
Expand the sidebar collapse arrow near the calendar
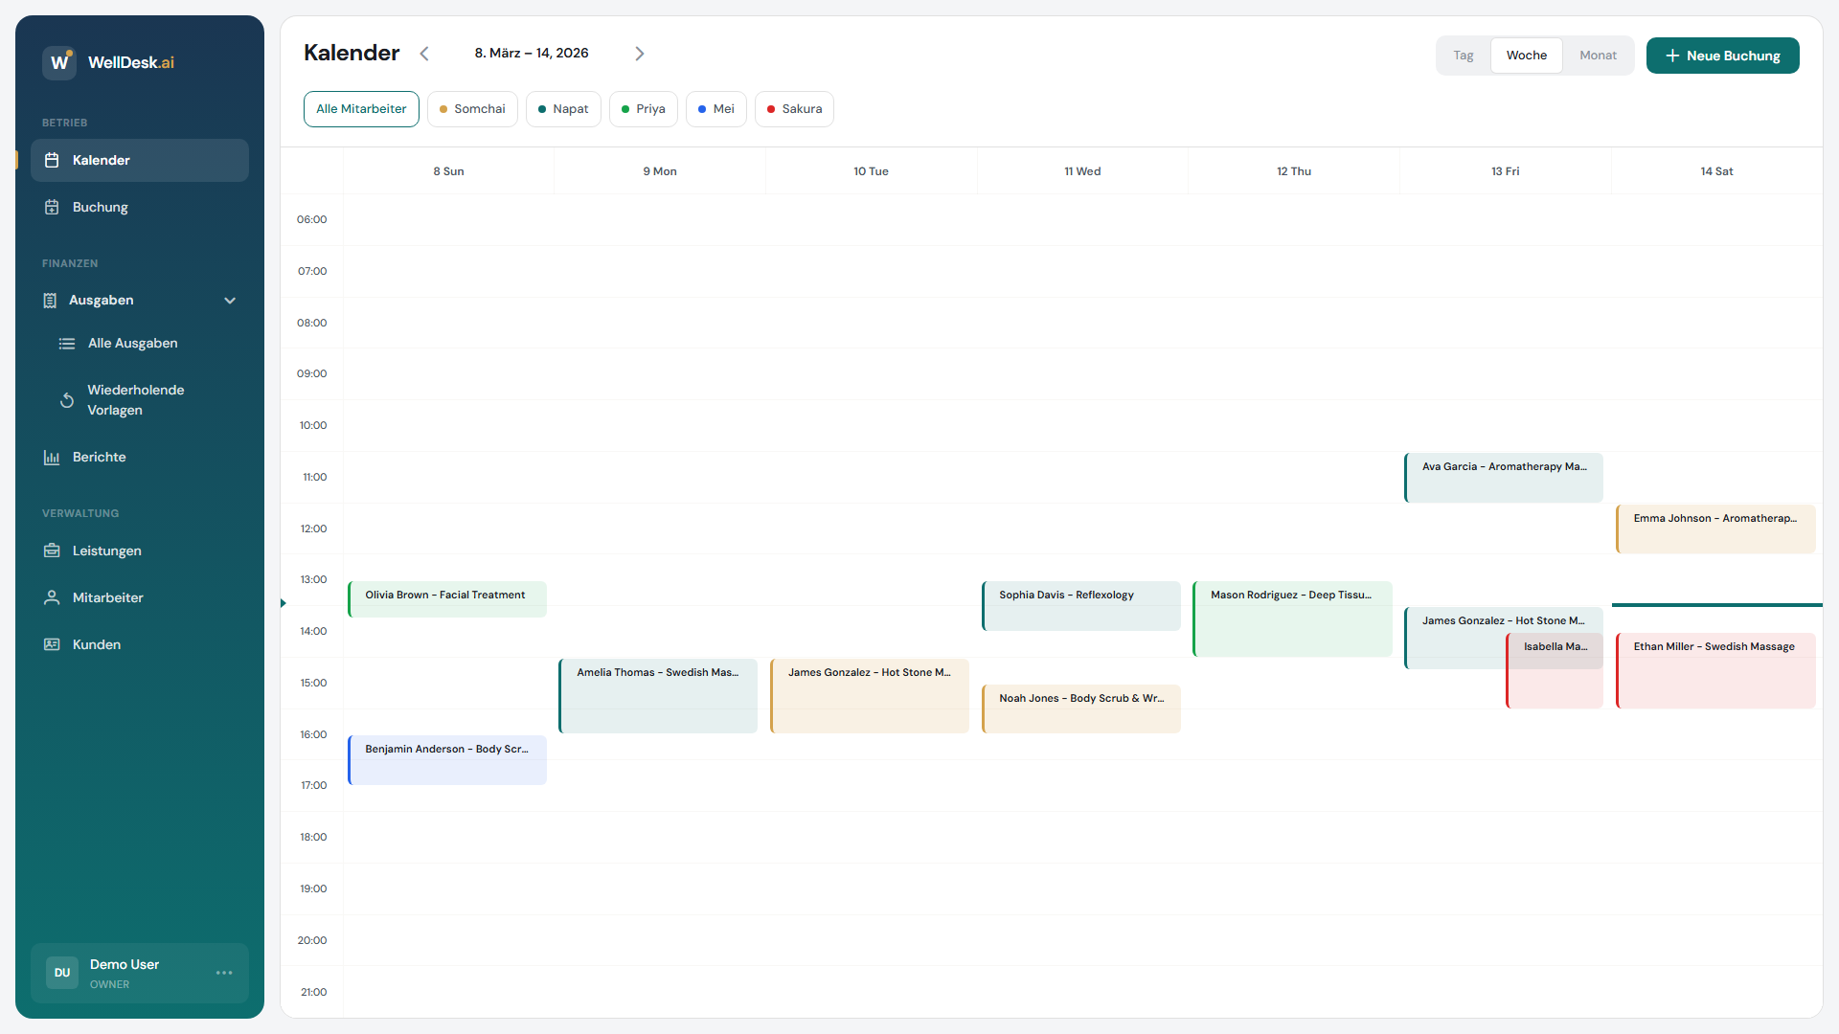click(283, 603)
